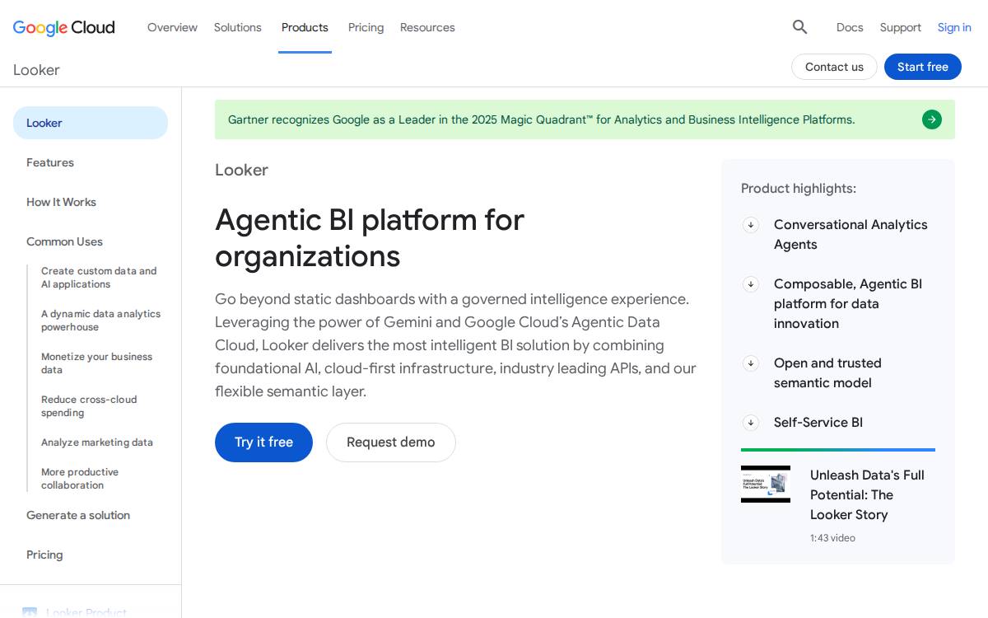This screenshot has width=988, height=618.
Task: Open Monetize your business data
Action: [x=96, y=363]
